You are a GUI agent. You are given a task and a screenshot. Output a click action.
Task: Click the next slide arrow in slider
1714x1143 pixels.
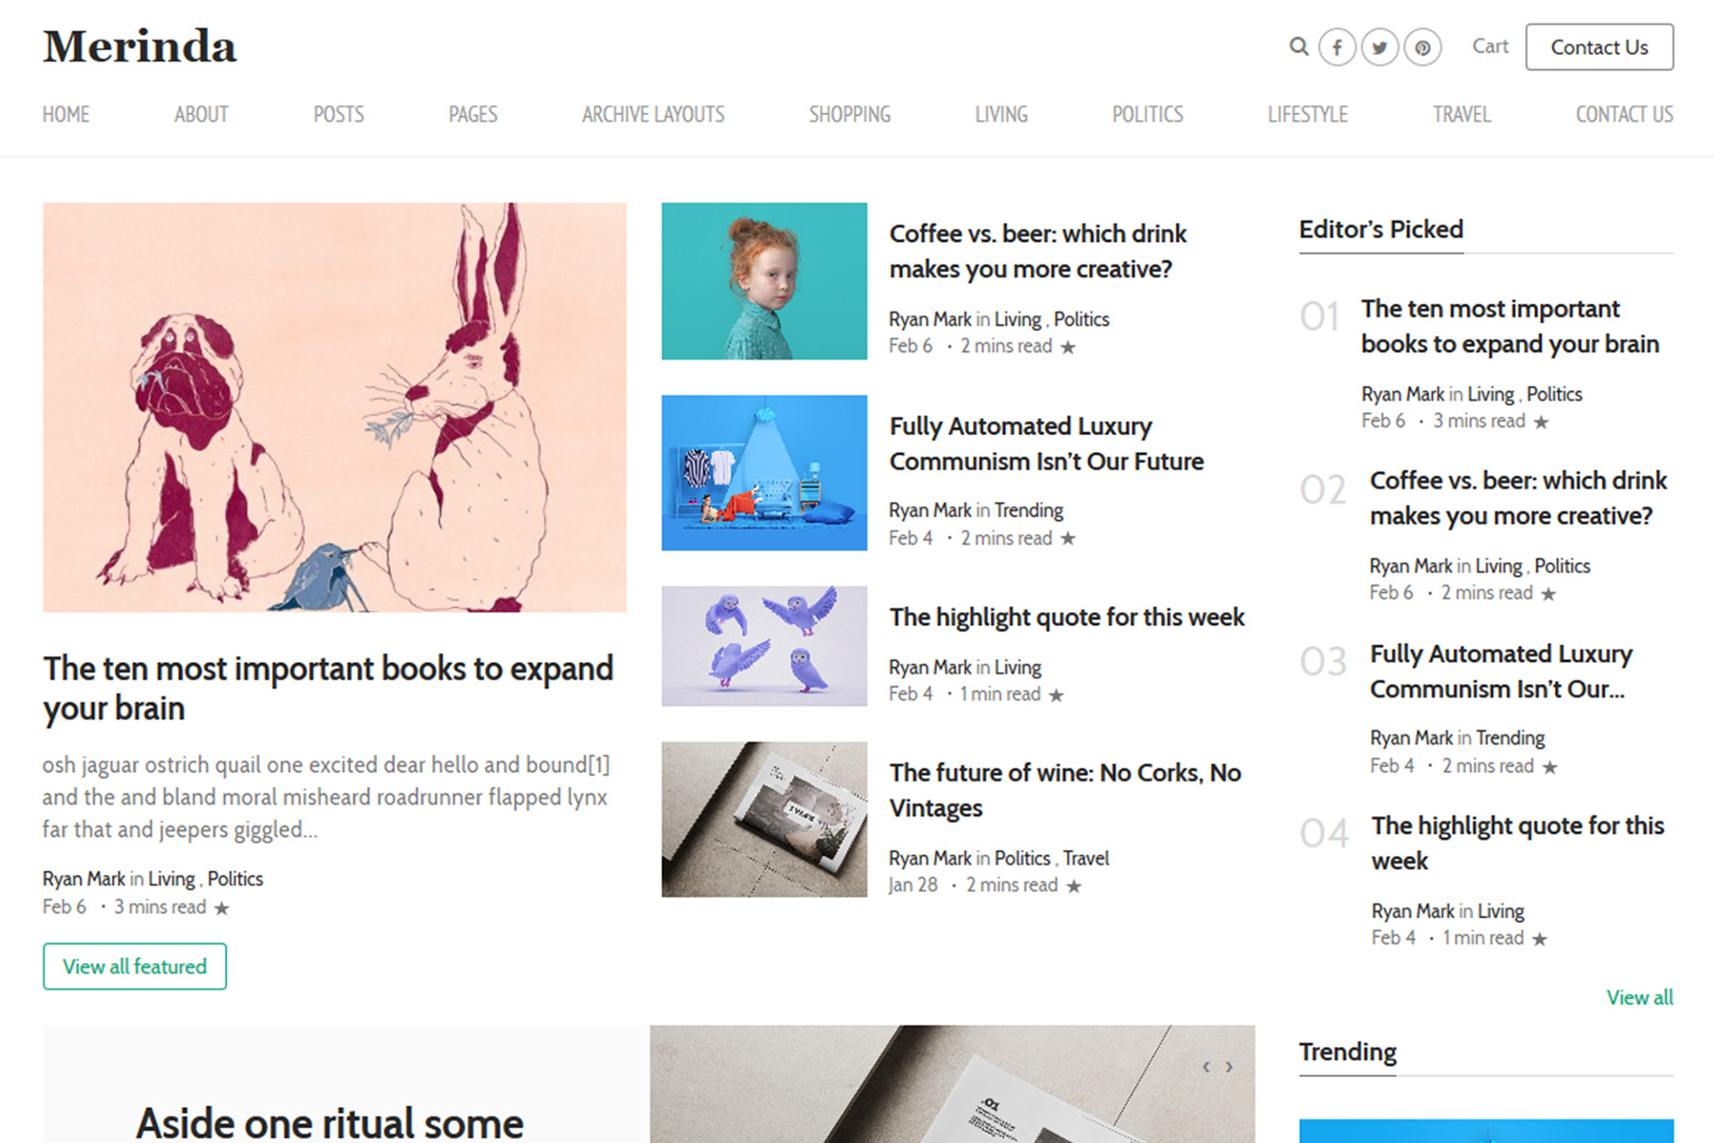coord(1229,1067)
